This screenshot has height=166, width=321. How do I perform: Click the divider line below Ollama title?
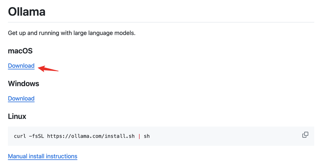pos(161,22)
